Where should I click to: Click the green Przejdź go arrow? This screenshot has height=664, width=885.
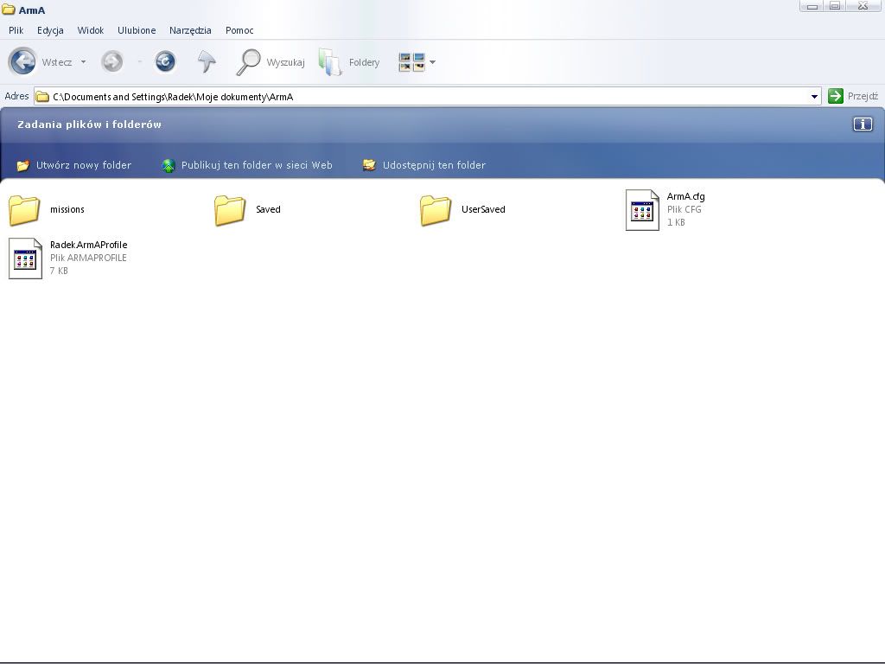pyautogui.click(x=836, y=96)
